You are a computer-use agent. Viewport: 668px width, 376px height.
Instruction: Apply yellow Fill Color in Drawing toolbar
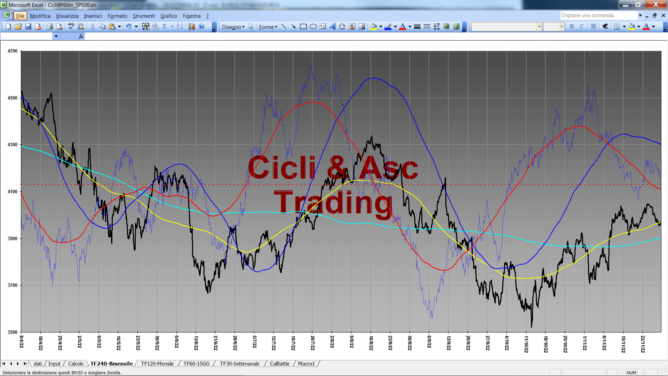click(x=374, y=26)
